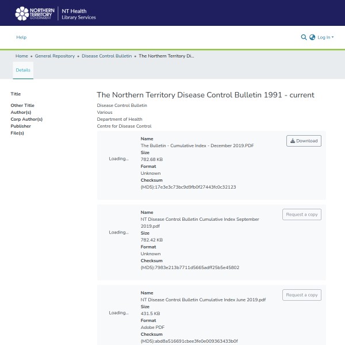The height and width of the screenshot is (345, 345).
Task: Click the loading thumbnail for December 2019 file
Action: pos(118,159)
